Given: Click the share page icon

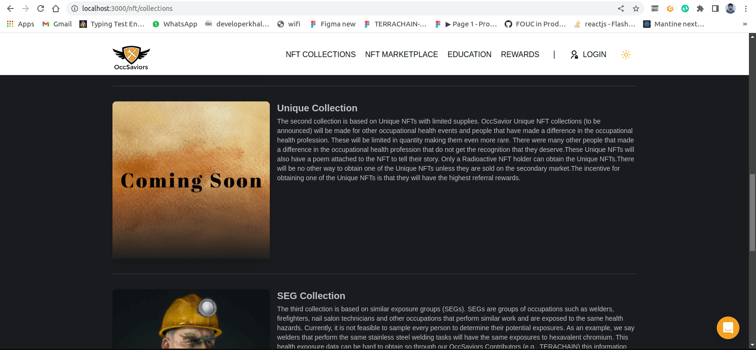Looking at the screenshot, I should coord(621,8).
